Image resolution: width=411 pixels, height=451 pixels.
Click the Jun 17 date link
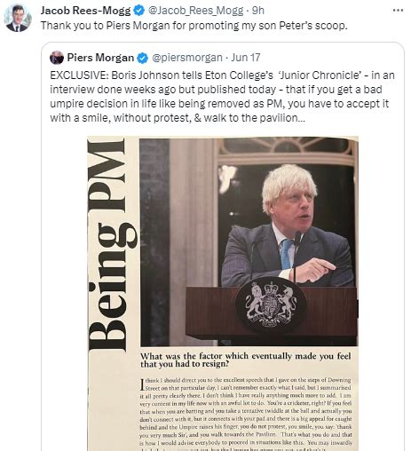pyautogui.click(x=246, y=58)
